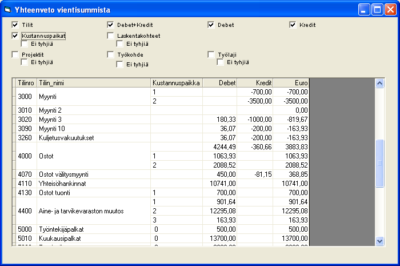Click the Kustannuspaikka column header
Screen dimensions: 400x266
tap(177, 83)
